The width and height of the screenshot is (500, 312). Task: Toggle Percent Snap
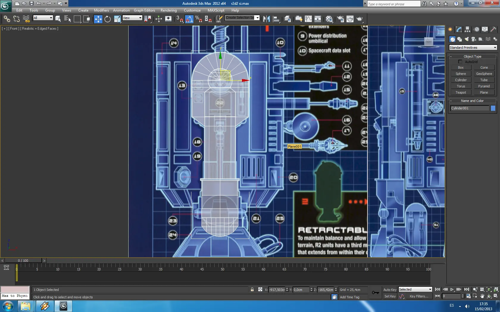coord(199,19)
